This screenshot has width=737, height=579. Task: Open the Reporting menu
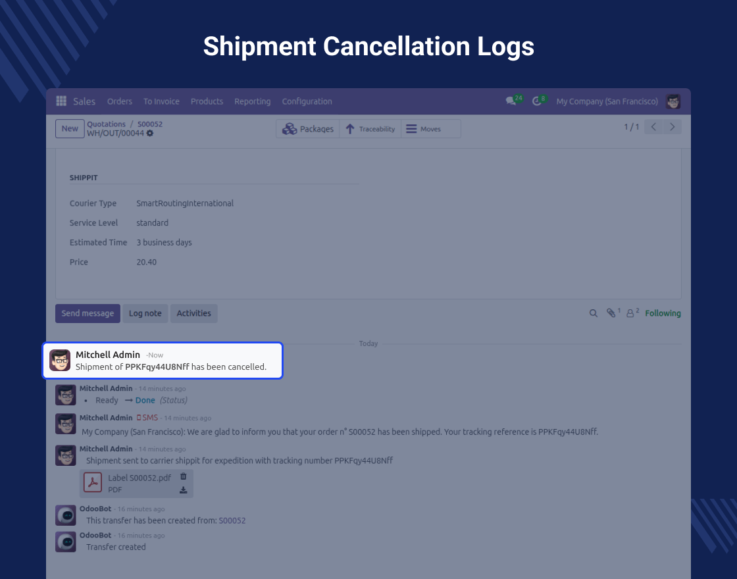tap(252, 101)
